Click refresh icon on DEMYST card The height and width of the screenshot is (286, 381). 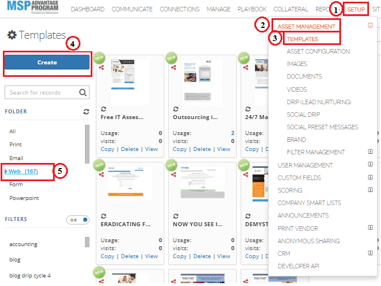[x=248, y=216]
